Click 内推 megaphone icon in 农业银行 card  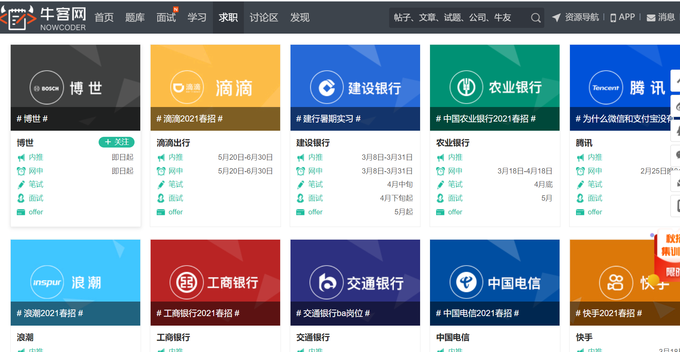(440, 157)
